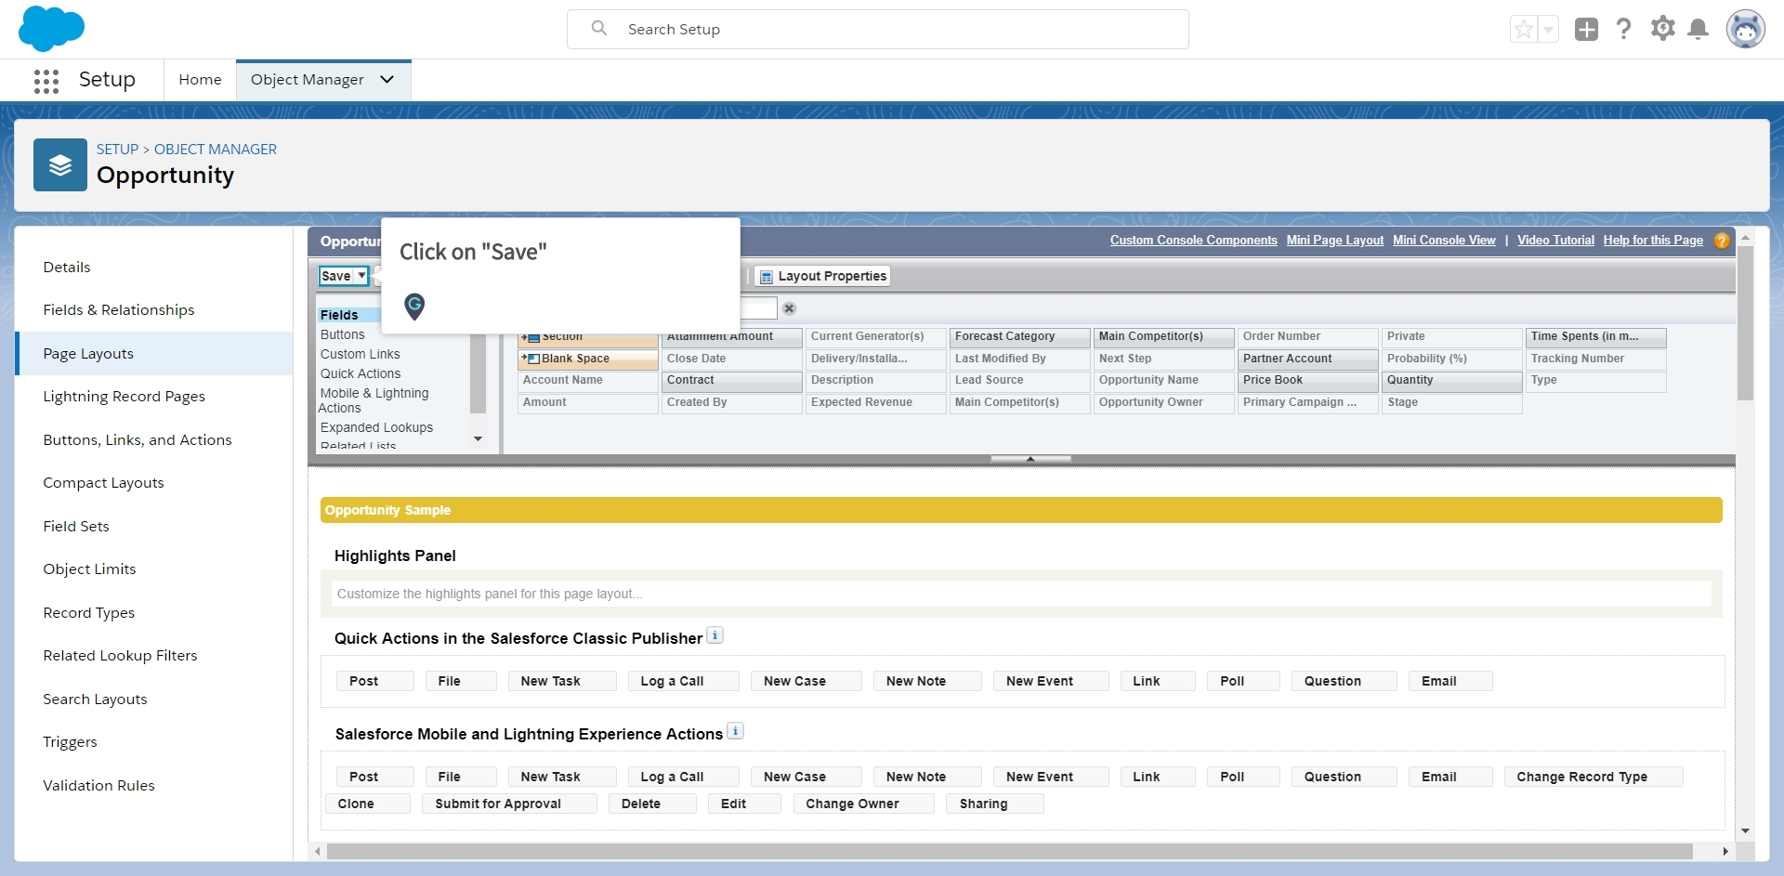Open the Video Tutorial link
1784x876 pixels.
point(1555,241)
